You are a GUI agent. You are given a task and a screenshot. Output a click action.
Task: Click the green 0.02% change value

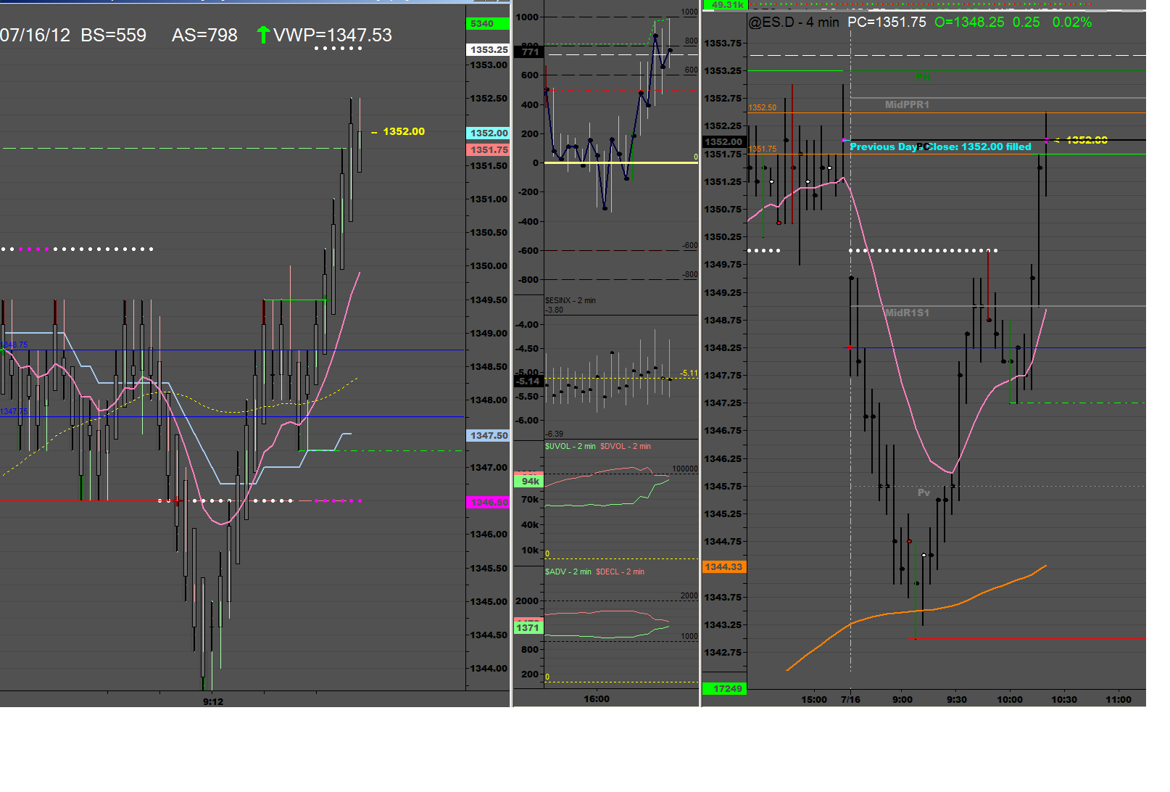[1072, 22]
